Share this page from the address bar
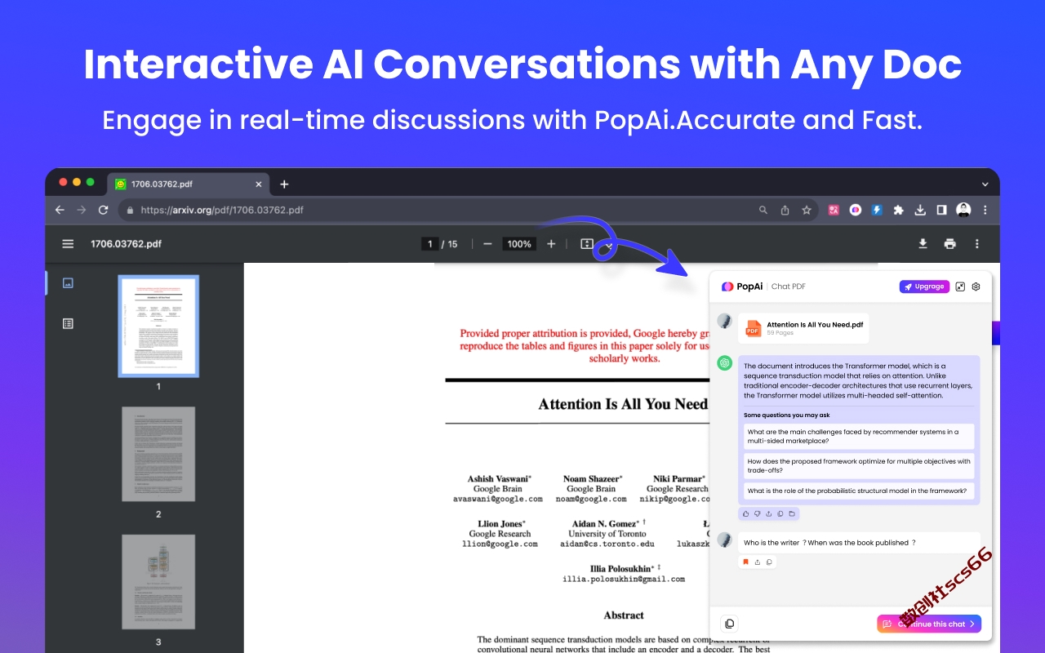 coord(785,210)
